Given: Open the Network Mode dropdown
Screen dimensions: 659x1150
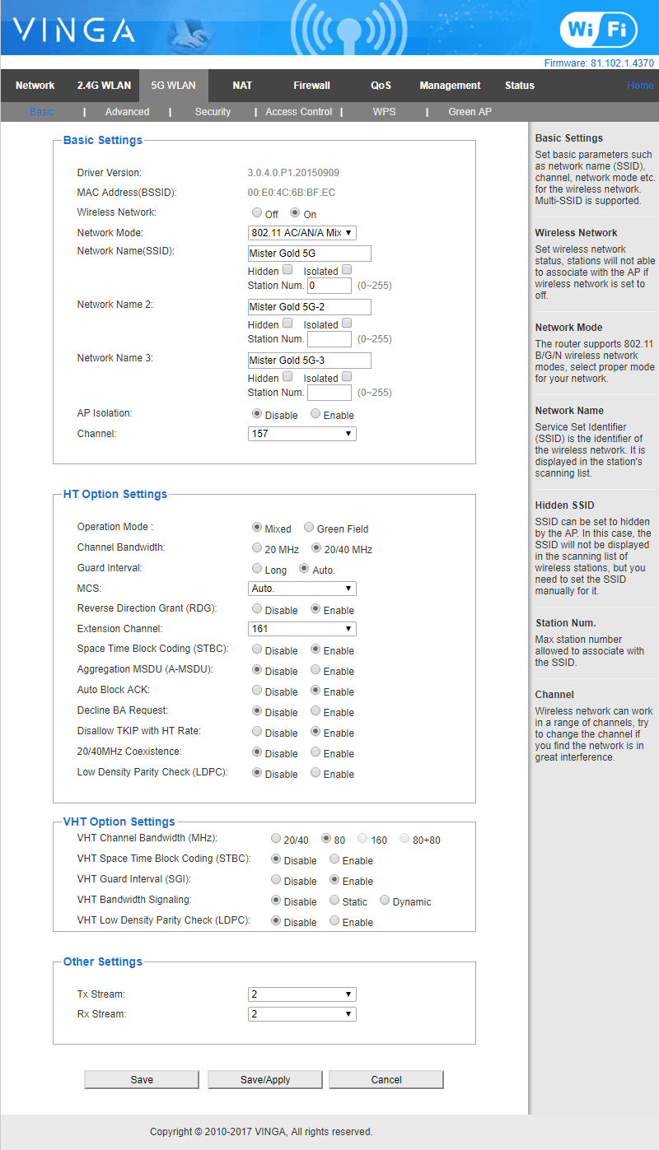Looking at the screenshot, I should pos(301,233).
